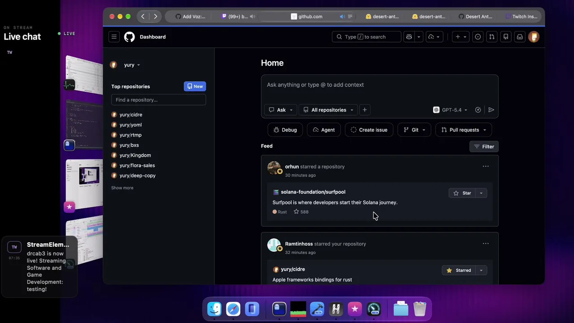This screenshot has height=323, width=574.
Task: Click the circular gauge icon beside GPT-5.4
Action: point(478,110)
